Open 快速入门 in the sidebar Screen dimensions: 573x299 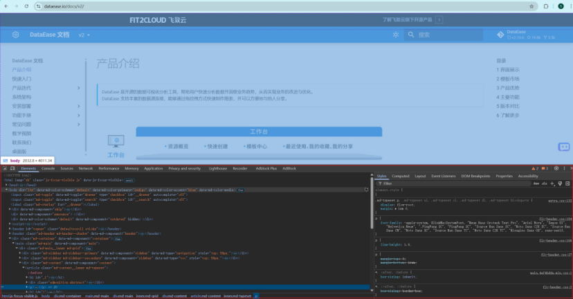21,79
